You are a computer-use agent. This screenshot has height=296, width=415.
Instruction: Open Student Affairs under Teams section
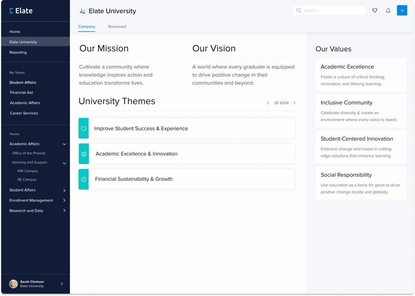[x=22, y=190]
